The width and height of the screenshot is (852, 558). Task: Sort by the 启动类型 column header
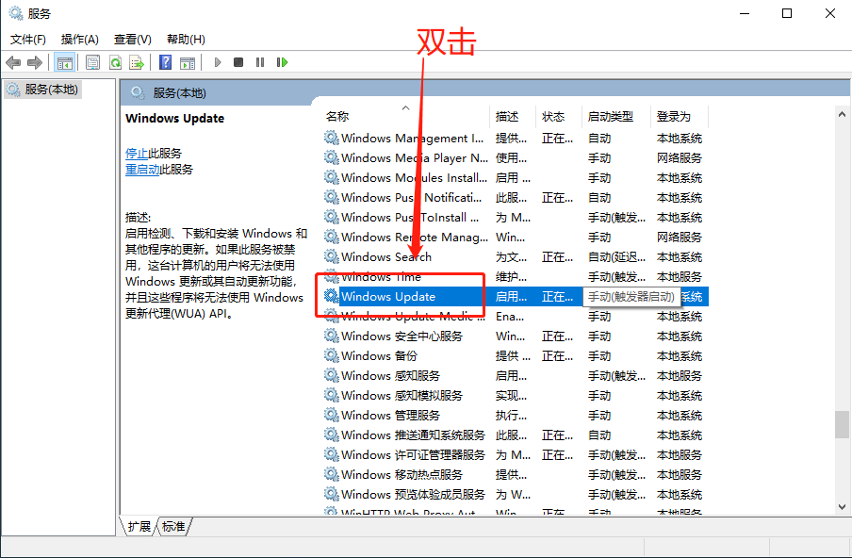tap(616, 116)
